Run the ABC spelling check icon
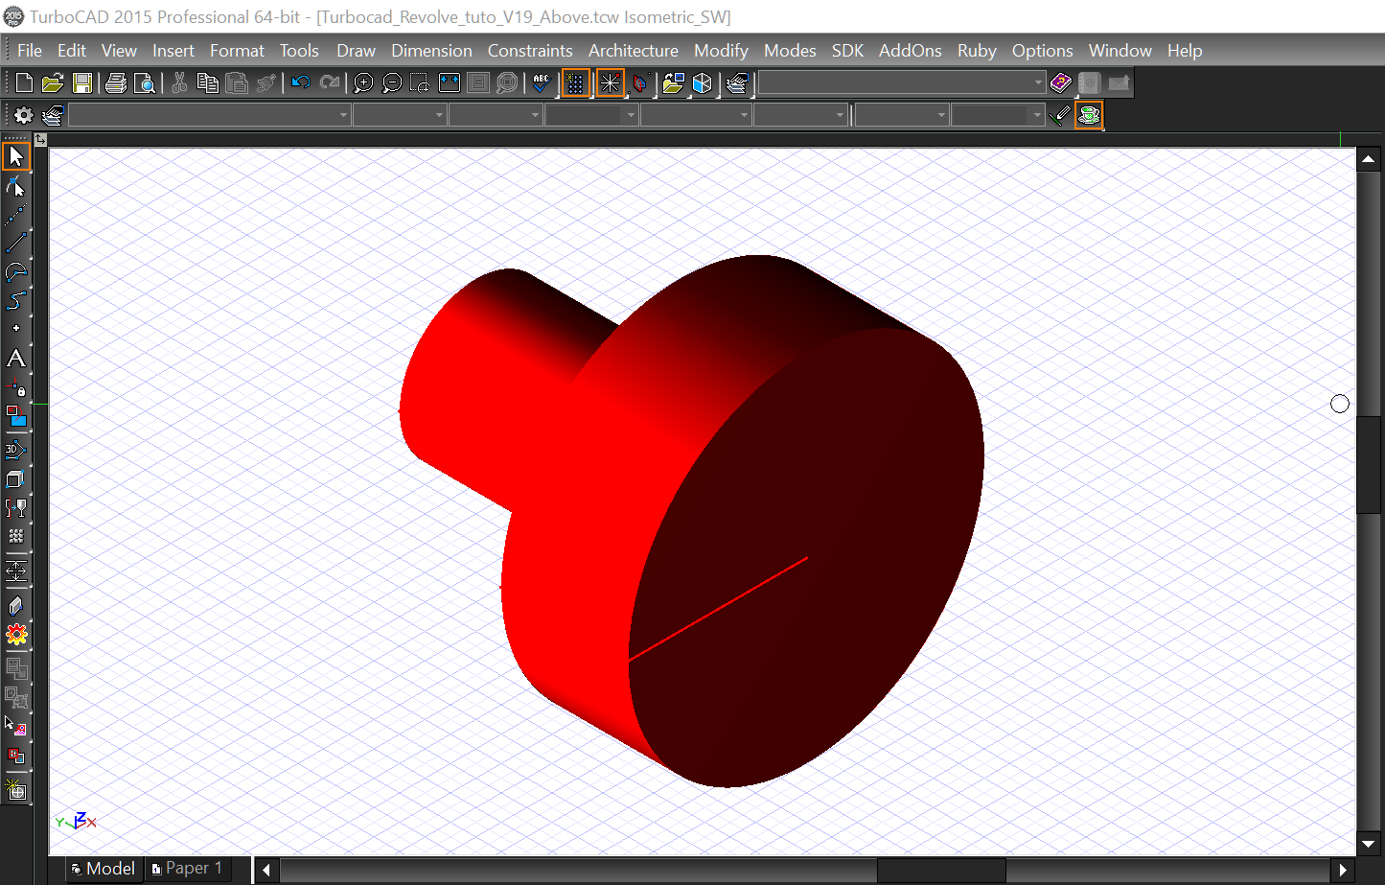The height and width of the screenshot is (885, 1385). tap(542, 83)
